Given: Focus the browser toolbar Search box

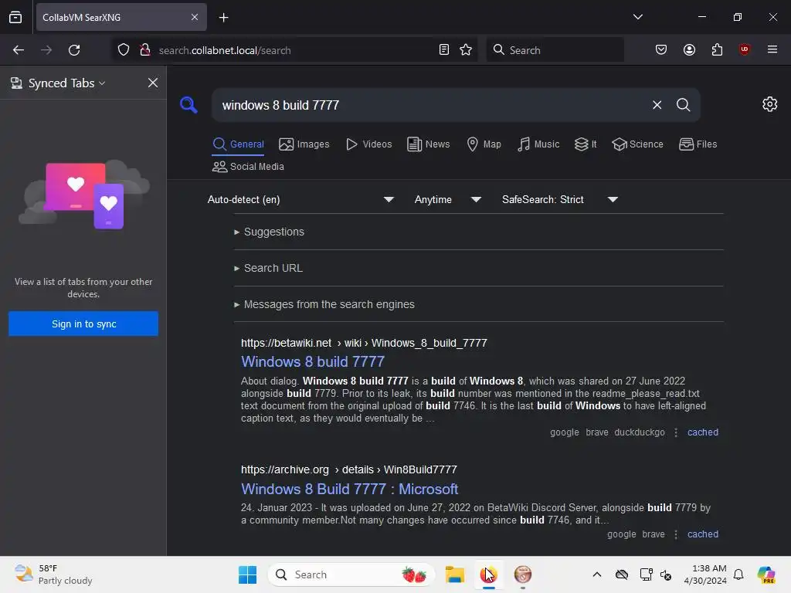Looking at the screenshot, I should coord(555,50).
